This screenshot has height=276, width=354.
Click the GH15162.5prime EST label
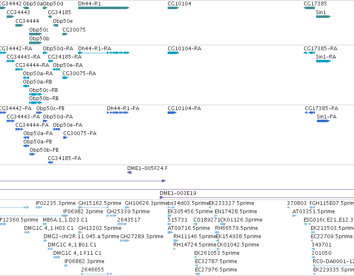100,203
